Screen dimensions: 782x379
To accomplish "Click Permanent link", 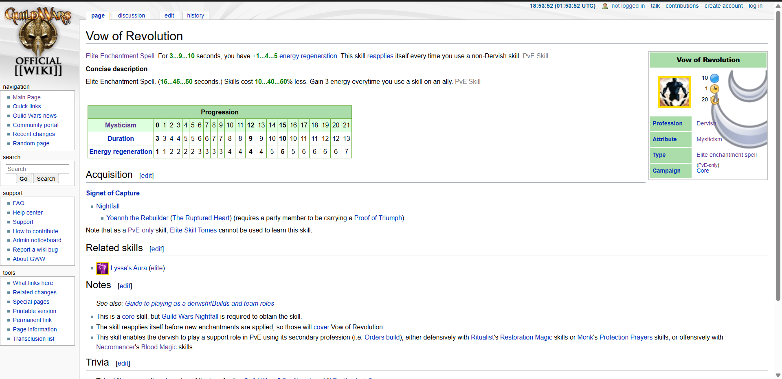I will click(x=32, y=320).
